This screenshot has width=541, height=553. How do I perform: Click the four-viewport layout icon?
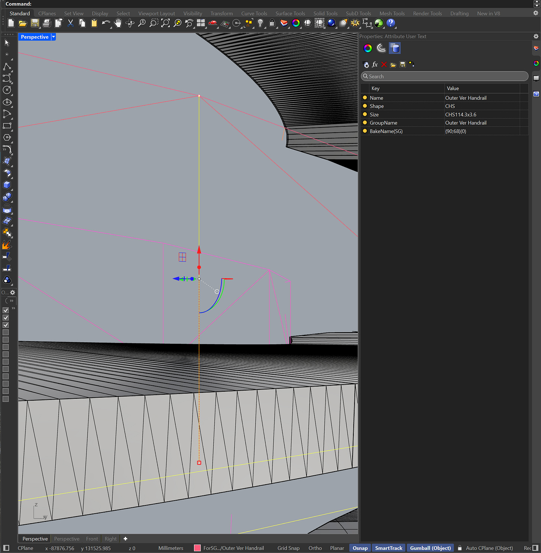pyautogui.click(x=201, y=23)
